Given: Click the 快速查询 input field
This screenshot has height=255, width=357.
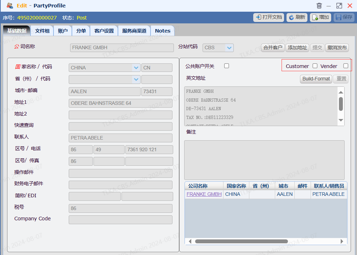Looking at the screenshot, I should pos(120,126).
